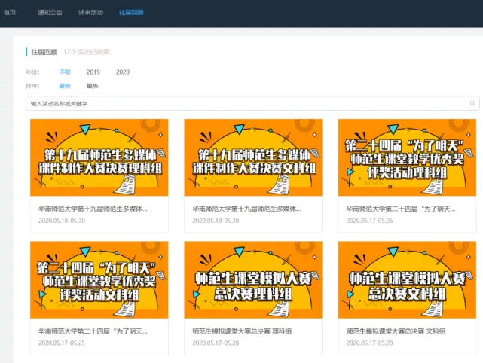
Task: Click the 往届回顾 section heading
Action: (x=44, y=52)
